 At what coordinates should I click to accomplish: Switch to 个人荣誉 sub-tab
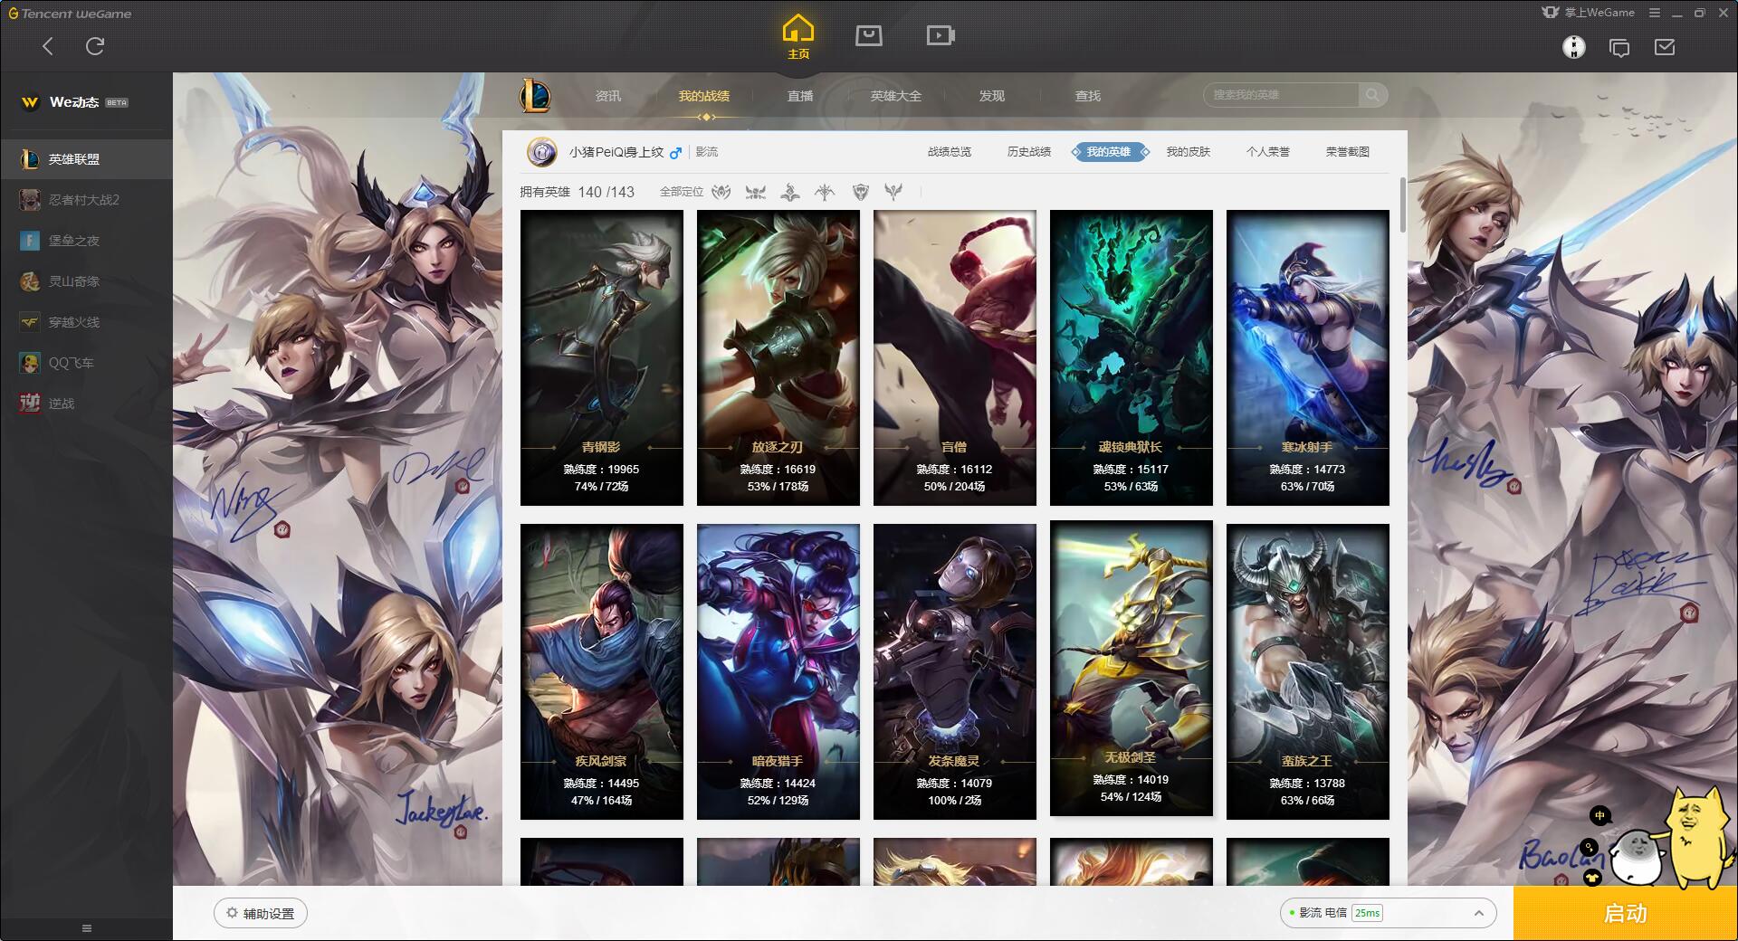point(1268,152)
